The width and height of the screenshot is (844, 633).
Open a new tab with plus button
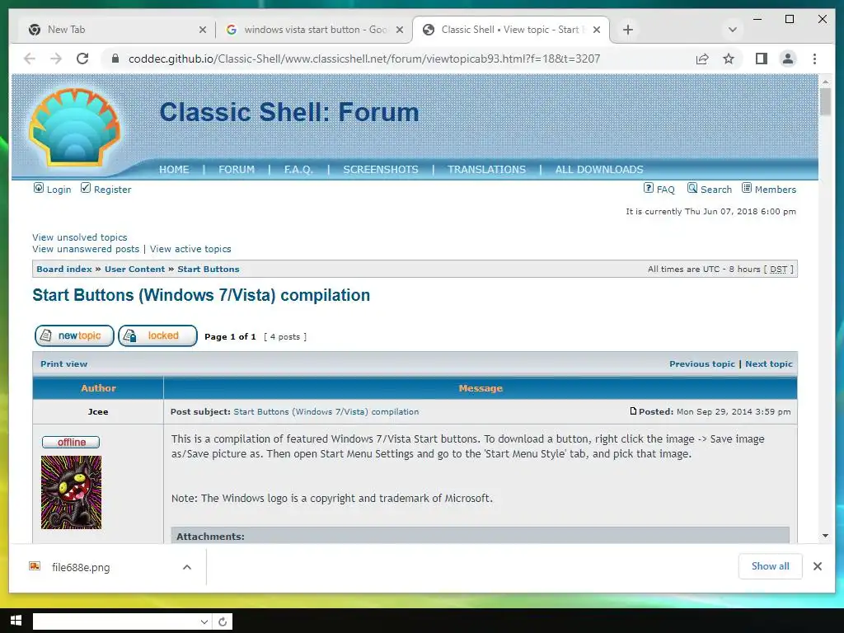pos(627,30)
